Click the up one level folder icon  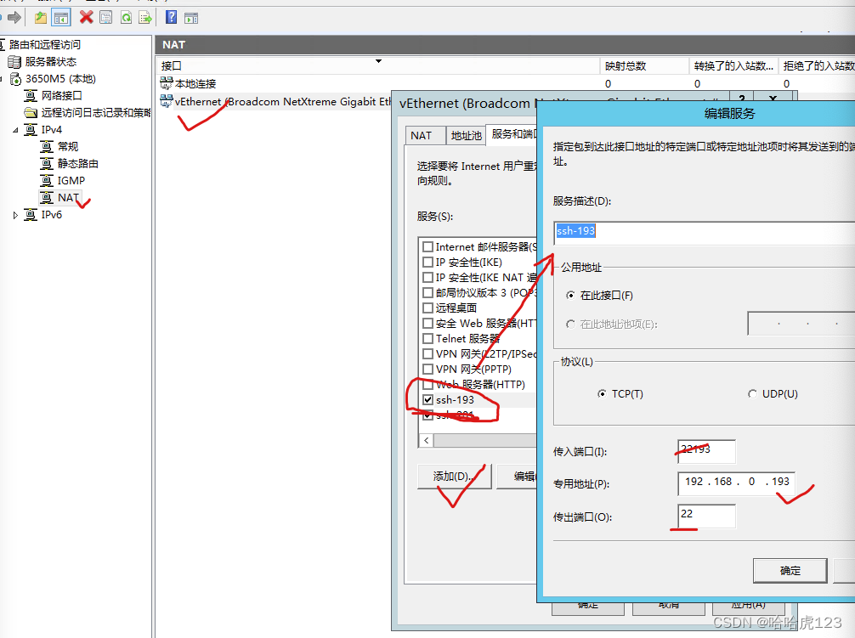tap(40, 18)
